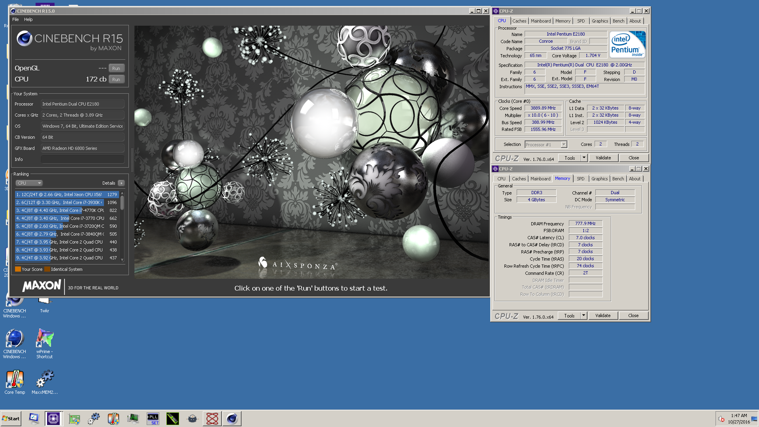The height and width of the screenshot is (427, 759).
Task: Open Cinebench Help menu
Action: (28, 19)
